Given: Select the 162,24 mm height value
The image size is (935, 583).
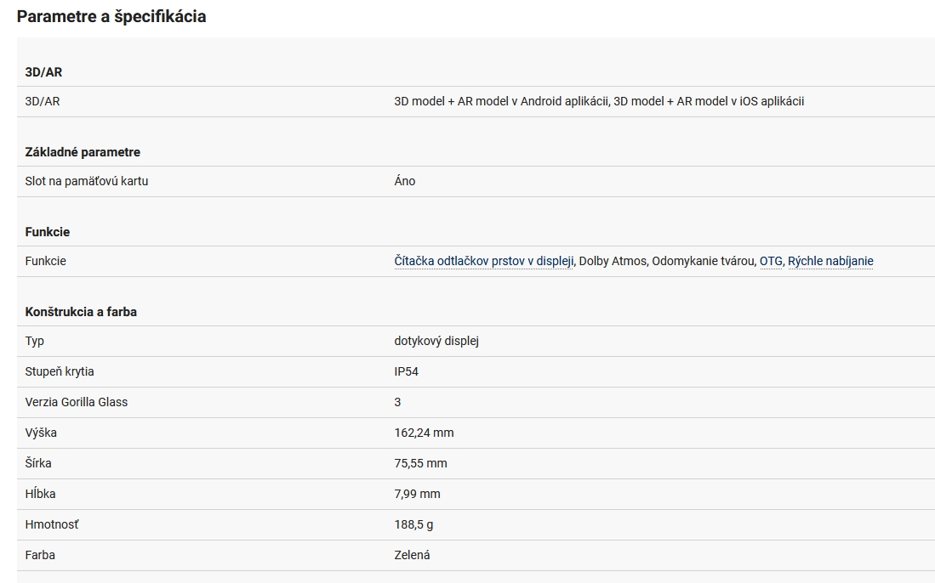Looking at the screenshot, I should (x=424, y=433).
